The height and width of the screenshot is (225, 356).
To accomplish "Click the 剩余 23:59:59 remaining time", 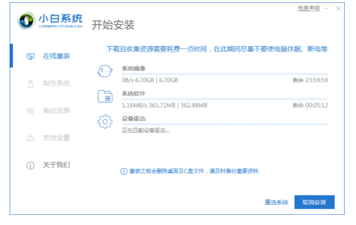I will (x=310, y=80).
